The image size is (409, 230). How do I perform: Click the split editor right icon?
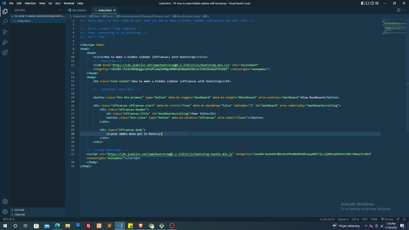tap(398, 10)
